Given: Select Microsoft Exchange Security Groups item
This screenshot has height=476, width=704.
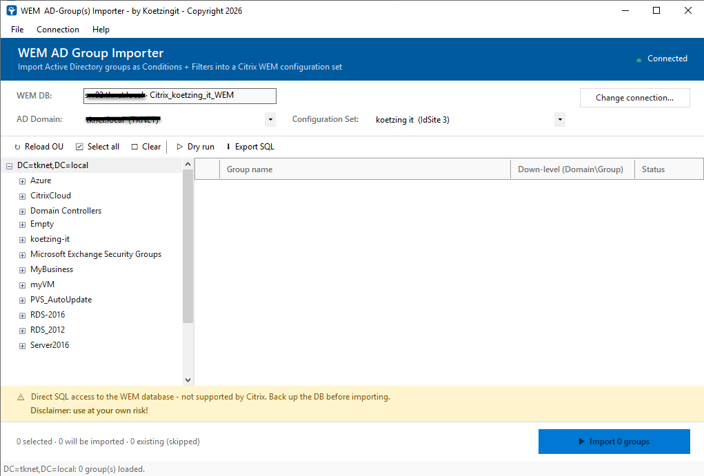Looking at the screenshot, I should point(96,254).
